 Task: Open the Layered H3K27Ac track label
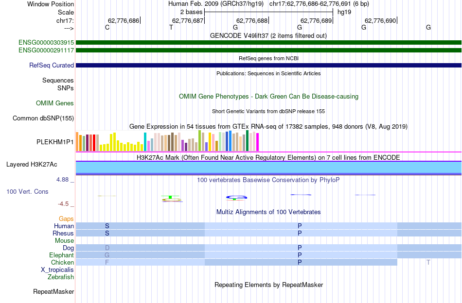[32, 165]
